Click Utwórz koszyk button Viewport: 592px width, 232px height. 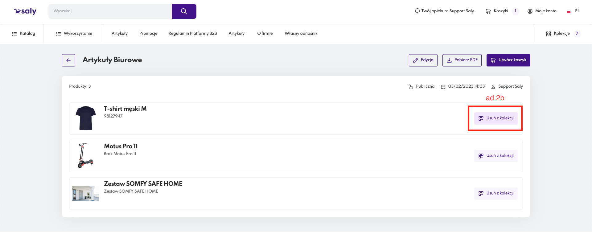(x=508, y=60)
